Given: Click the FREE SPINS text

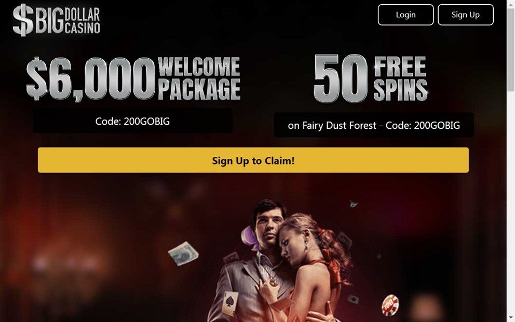Looking at the screenshot, I should (x=400, y=78).
